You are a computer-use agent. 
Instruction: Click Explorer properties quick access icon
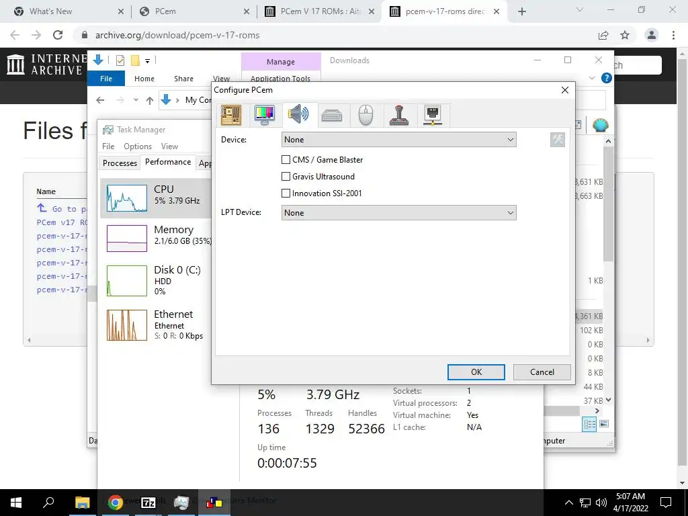point(120,60)
